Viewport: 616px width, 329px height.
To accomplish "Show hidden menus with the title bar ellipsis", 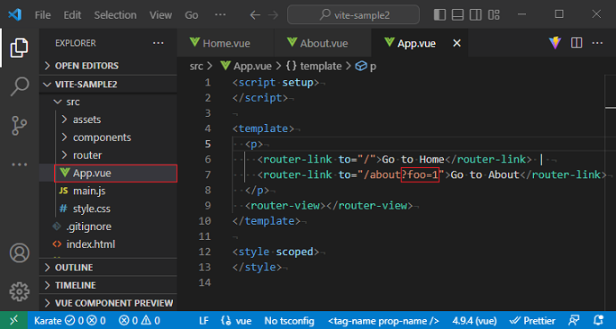I will 220,15.
